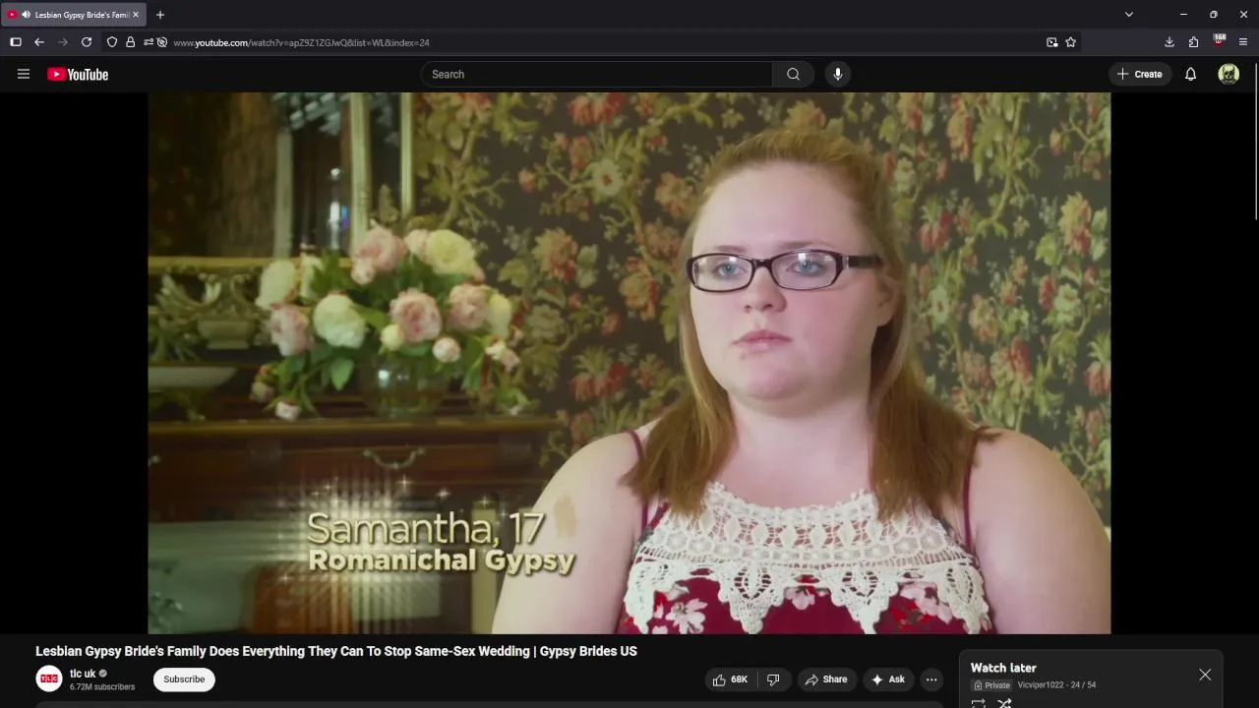Focus the YouTube search field
The width and height of the screenshot is (1259, 708).
[598, 74]
